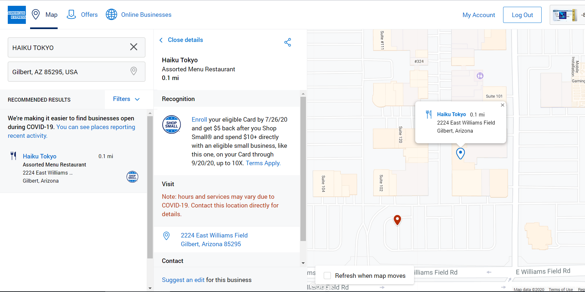The image size is (585, 292).
Task: Click the blue map marker for Haiku Tokyo
Action: coord(460,154)
